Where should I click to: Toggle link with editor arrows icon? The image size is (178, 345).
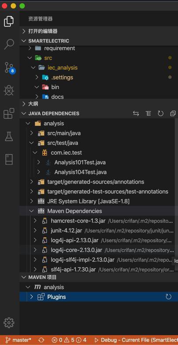[x=136, y=113]
